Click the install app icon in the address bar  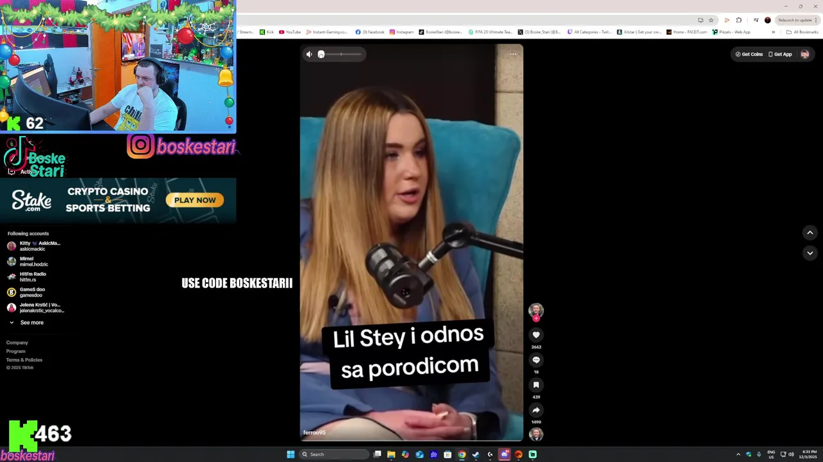point(700,20)
